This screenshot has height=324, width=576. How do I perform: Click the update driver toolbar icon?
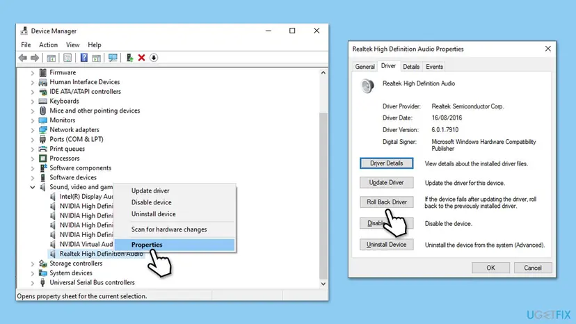pyautogui.click(x=129, y=58)
